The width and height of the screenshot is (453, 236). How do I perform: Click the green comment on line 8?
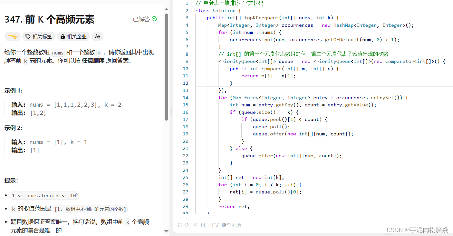coord(303,54)
